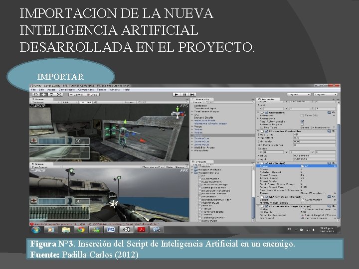Click the volume icon in system tray
The image size is (359, 269).
pos(314,230)
